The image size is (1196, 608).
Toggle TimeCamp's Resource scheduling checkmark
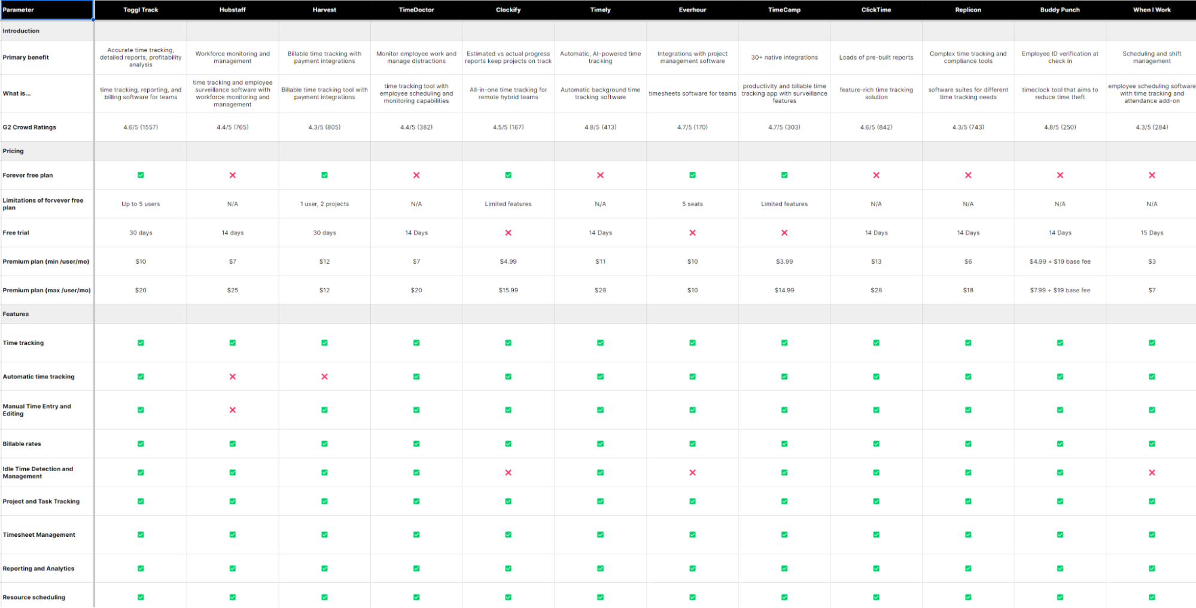pos(784,596)
